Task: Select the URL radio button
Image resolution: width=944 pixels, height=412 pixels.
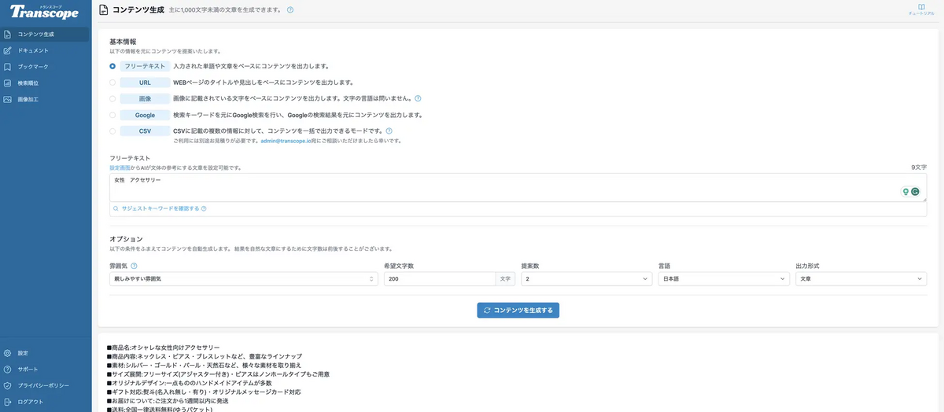Action: click(x=112, y=83)
